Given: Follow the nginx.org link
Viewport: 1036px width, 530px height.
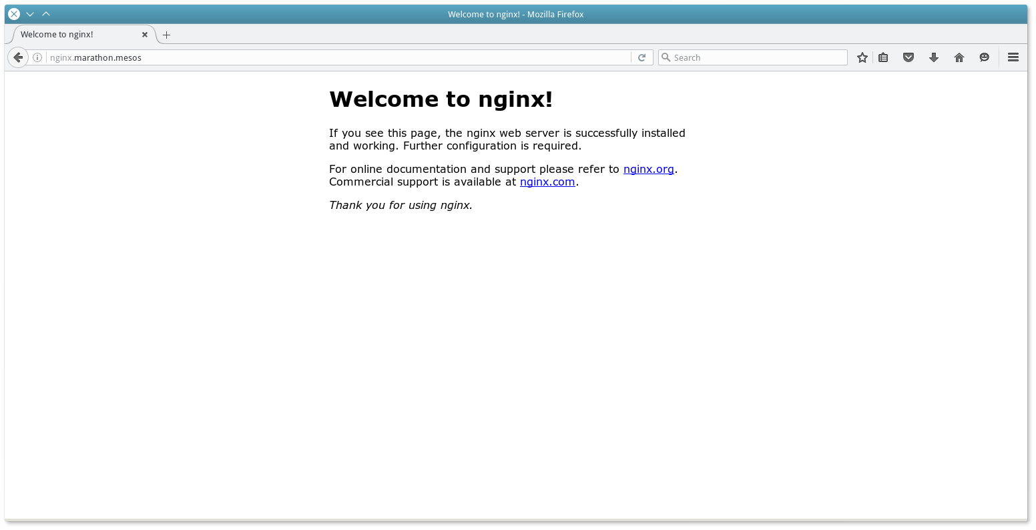Looking at the screenshot, I should click(x=649, y=170).
